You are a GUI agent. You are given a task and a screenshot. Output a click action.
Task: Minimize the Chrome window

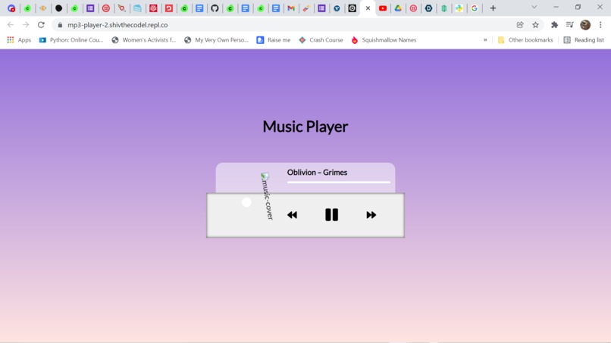coord(556,7)
